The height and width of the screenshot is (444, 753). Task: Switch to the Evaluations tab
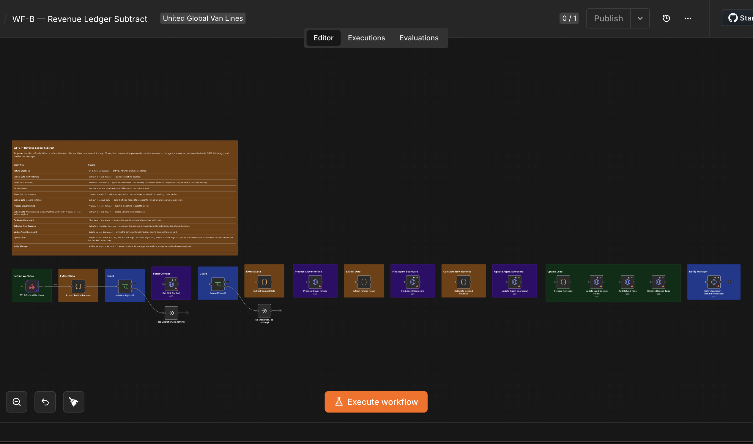[x=419, y=38]
